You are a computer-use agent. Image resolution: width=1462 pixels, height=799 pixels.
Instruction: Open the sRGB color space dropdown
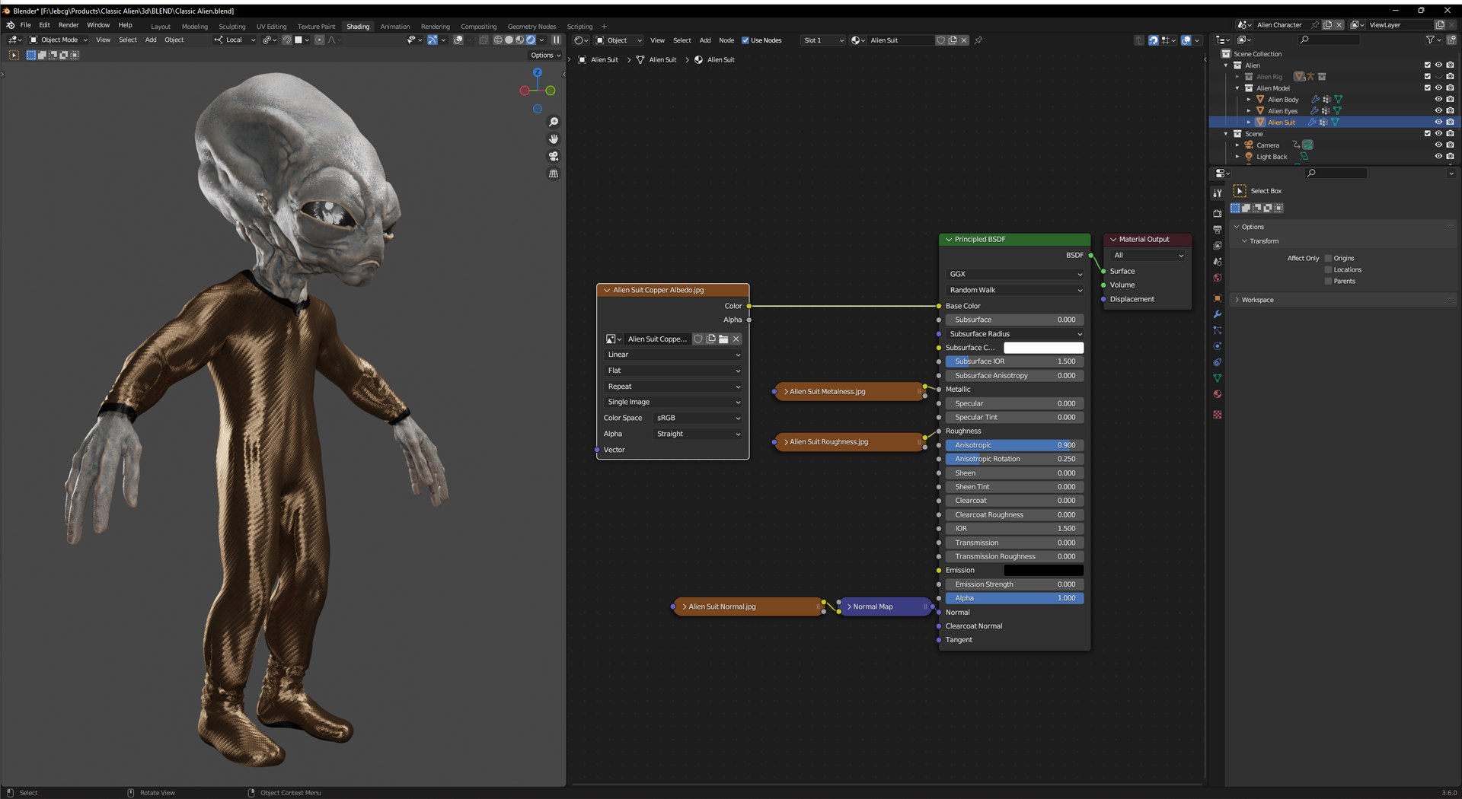tap(697, 418)
